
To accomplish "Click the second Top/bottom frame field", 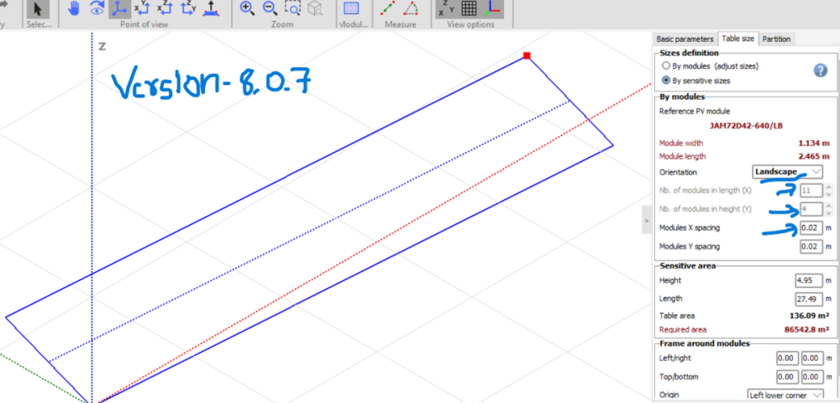I will pos(811,377).
